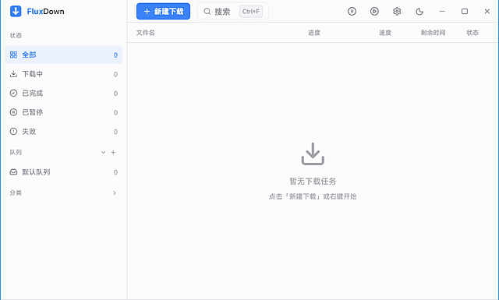Close the FluxDown window

487,12
